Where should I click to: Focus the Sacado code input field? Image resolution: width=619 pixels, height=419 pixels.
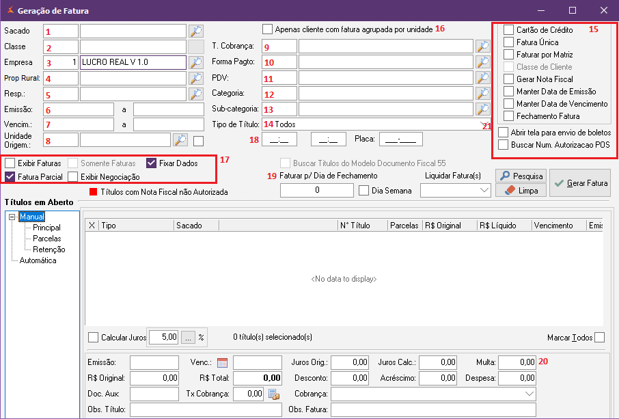61,31
